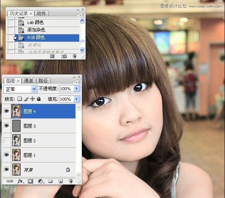The width and height of the screenshot is (225, 198).
Task: Select the 添加杂色 history state
Action: pyautogui.click(x=47, y=30)
